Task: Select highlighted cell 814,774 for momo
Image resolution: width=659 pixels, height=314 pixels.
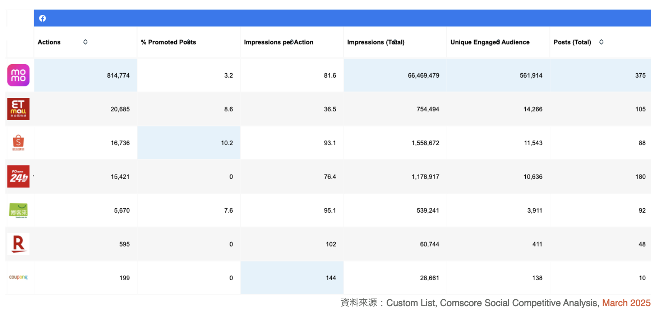Action: point(86,75)
